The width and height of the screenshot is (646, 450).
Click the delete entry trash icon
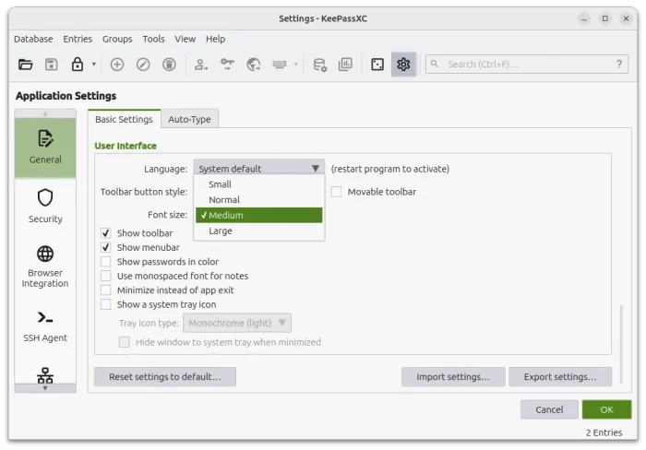click(x=170, y=65)
